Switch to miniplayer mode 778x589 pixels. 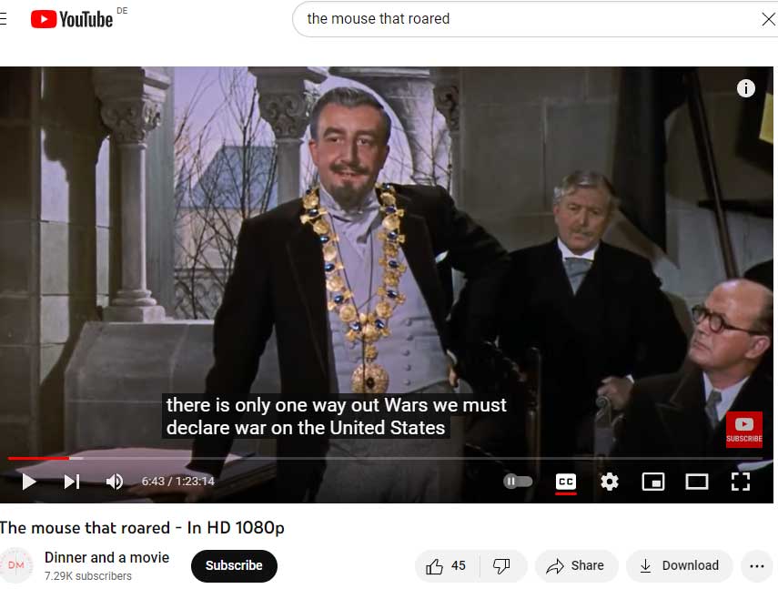tap(653, 482)
